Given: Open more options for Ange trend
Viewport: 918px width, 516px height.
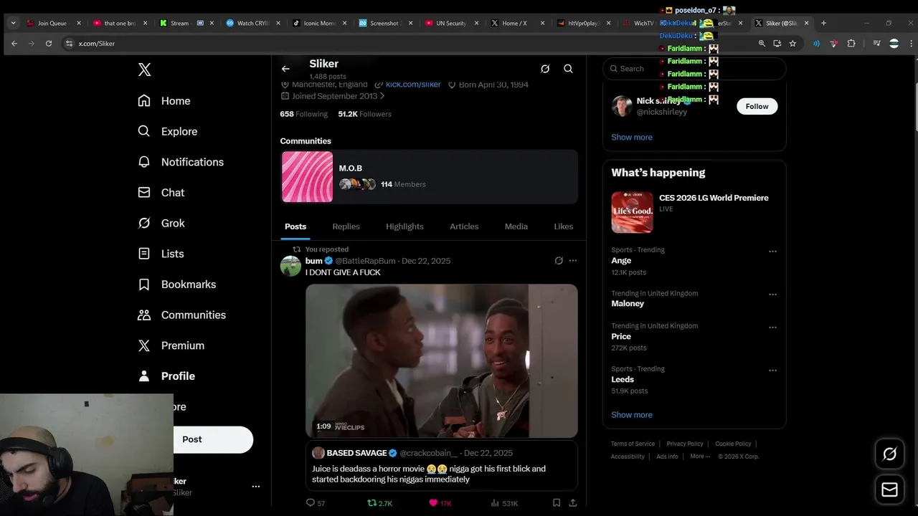Looking at the screenshot, I should [x=772, y=252].
